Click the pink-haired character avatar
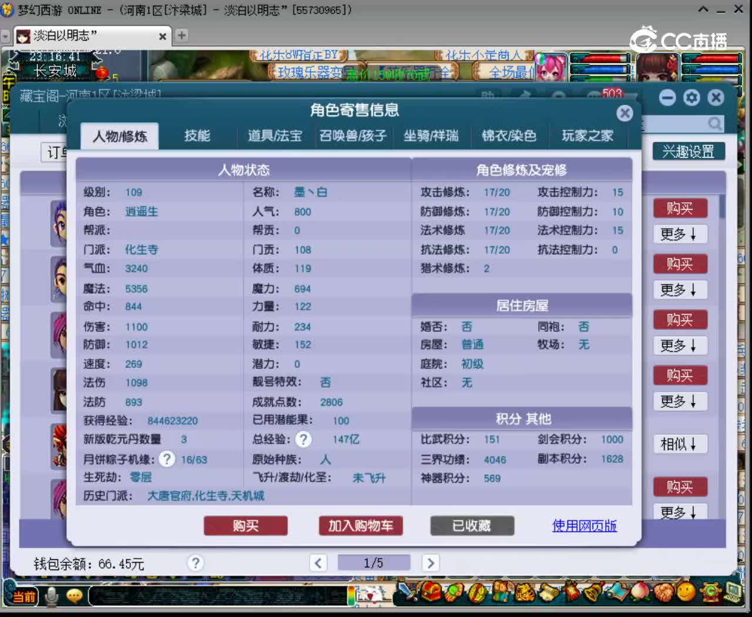 click(x=551, y=67)
